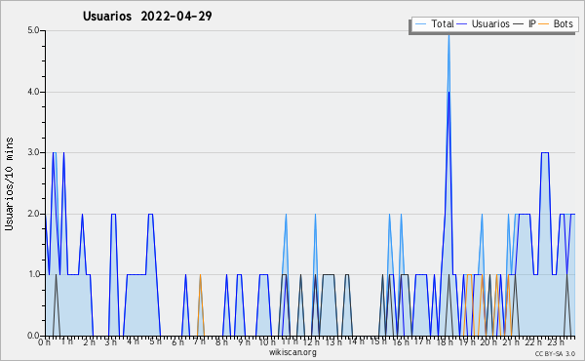The image size is (585, 361).
Task: Click the '1.0' y-axis value
Action: click(x=33, y=275)
